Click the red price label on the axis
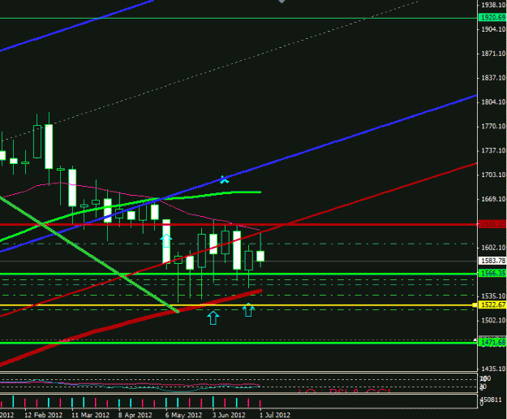This screenshot has height=419, width=507. pyautogui.click(x=492, y=224)
